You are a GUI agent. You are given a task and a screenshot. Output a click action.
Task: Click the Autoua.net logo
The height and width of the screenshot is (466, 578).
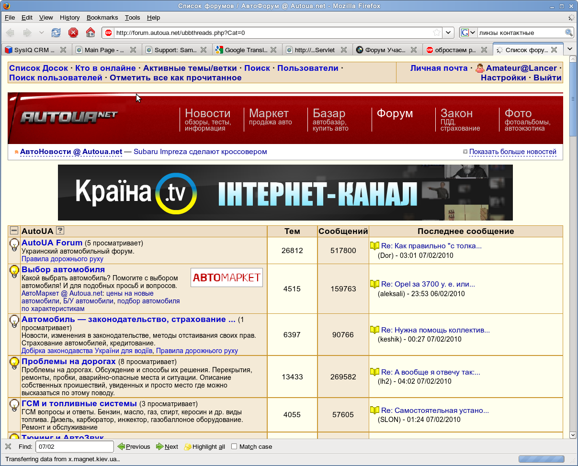tap(68, 117)
